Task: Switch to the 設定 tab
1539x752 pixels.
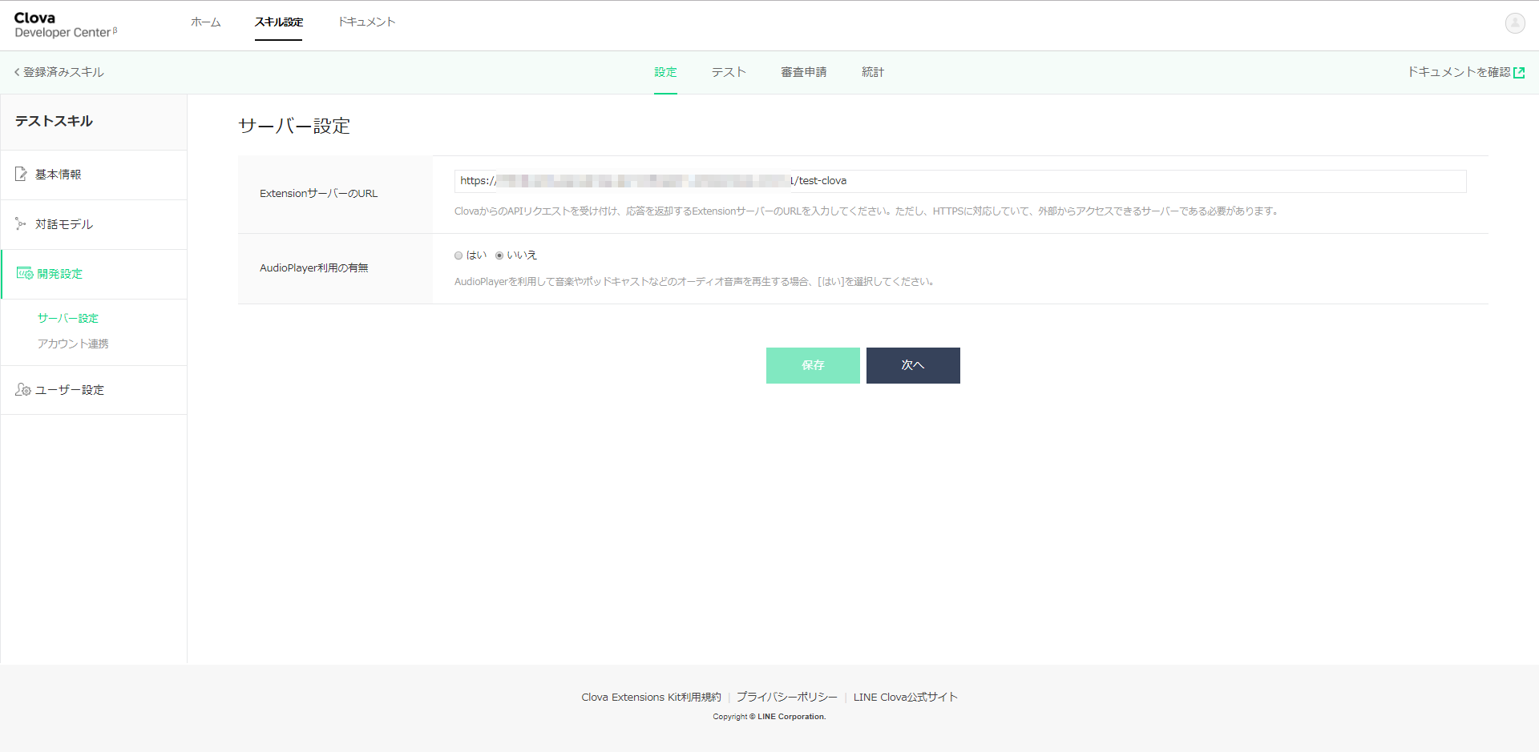Action: coord(665,72)
